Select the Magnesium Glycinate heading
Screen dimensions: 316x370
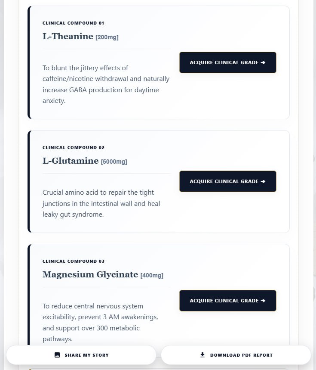click(x=90, y=275)
